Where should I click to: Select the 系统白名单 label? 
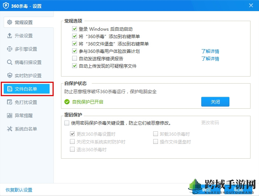(x=26, y=129)
